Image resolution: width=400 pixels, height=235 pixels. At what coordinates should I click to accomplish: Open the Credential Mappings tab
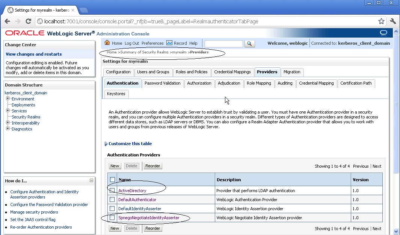point(232,72)
